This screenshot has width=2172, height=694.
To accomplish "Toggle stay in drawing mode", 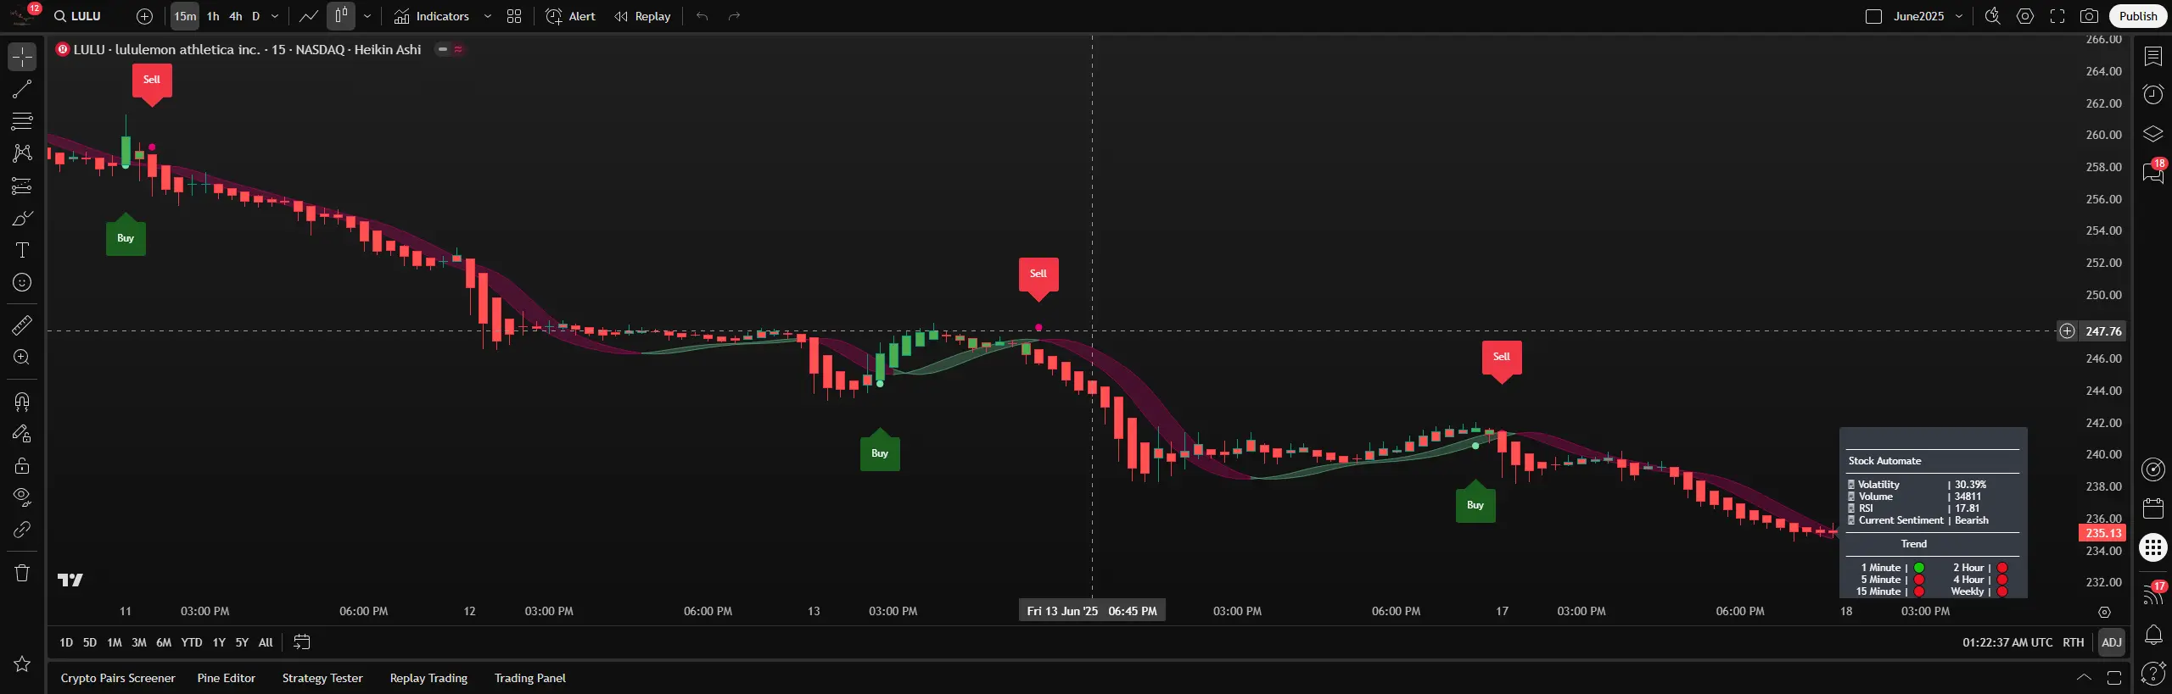I will (22, 433).
